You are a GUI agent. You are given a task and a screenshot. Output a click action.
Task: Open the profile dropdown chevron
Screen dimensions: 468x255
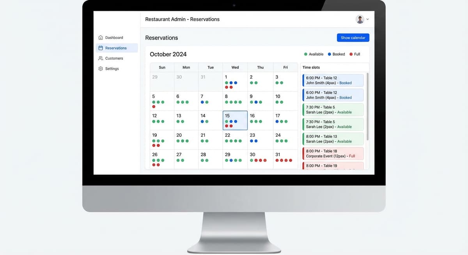(367, 19)
